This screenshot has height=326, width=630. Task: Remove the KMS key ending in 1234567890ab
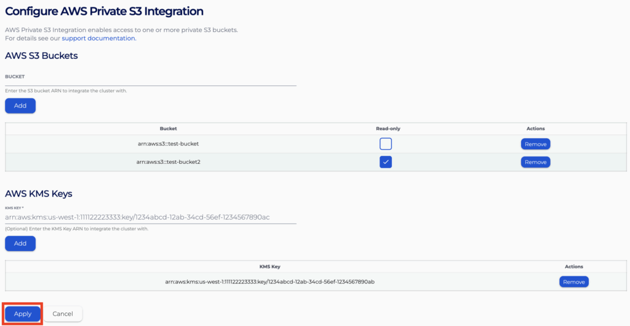point(574,282)
